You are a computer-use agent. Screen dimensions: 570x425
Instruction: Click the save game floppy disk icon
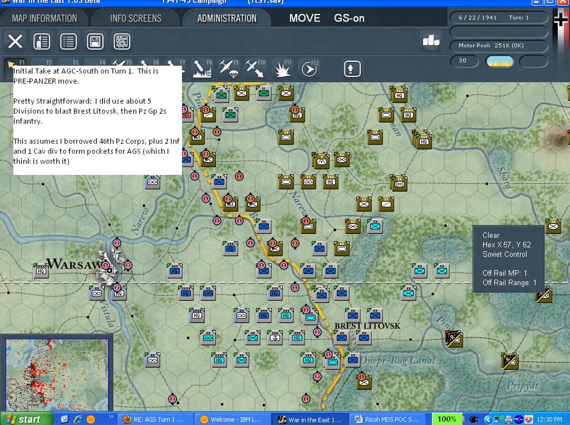click(x=95, y=41)
